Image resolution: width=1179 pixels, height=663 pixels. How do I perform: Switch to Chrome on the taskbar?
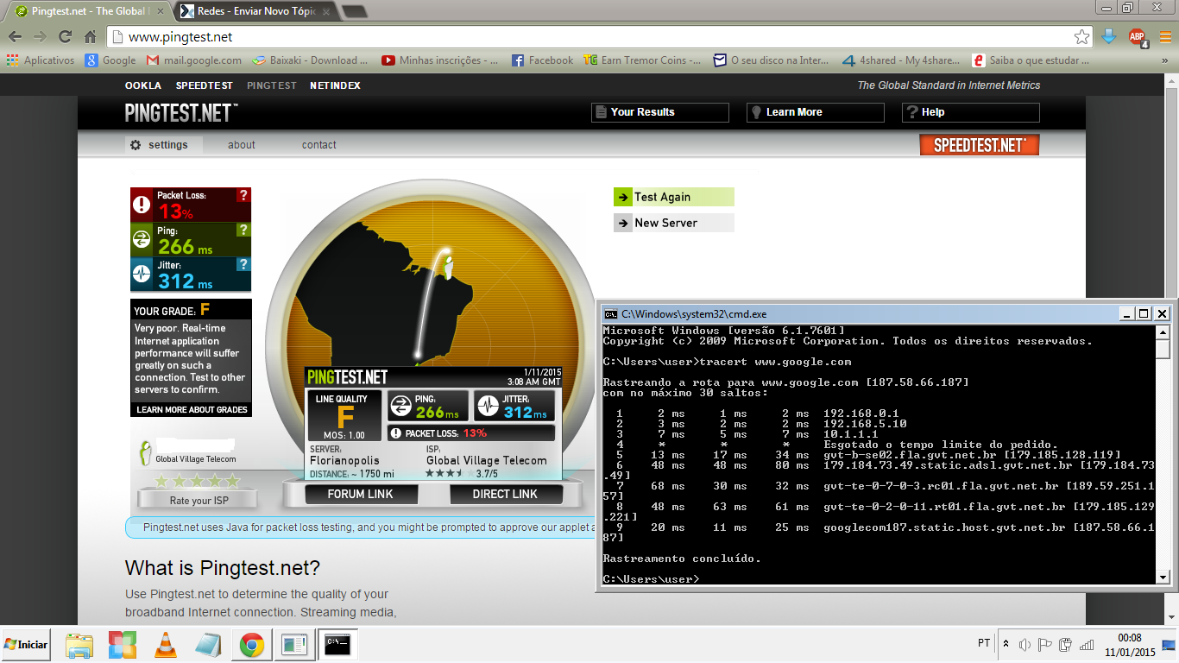tap(251, 645)
